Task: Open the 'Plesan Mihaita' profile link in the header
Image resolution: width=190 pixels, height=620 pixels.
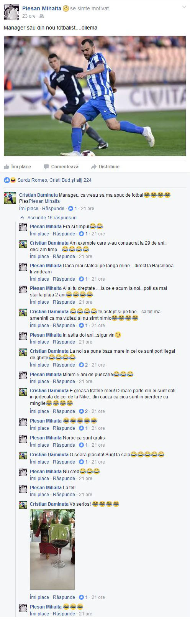Action: [41, 8]
